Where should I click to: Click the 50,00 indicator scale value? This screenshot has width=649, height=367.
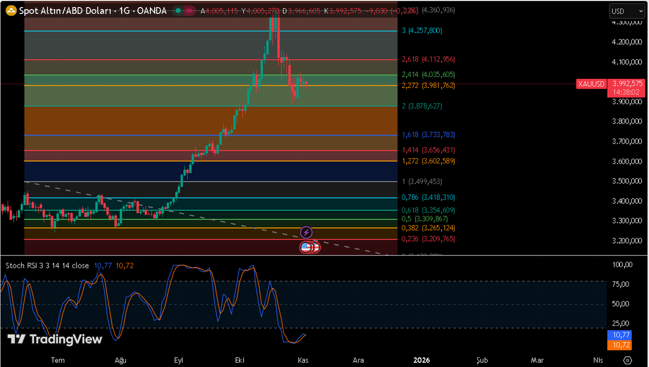[621, 304]
